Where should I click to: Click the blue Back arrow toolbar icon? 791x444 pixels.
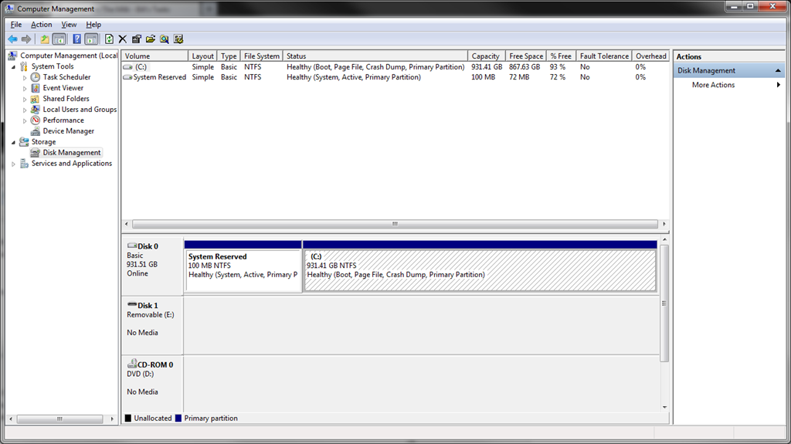point(12,39)
